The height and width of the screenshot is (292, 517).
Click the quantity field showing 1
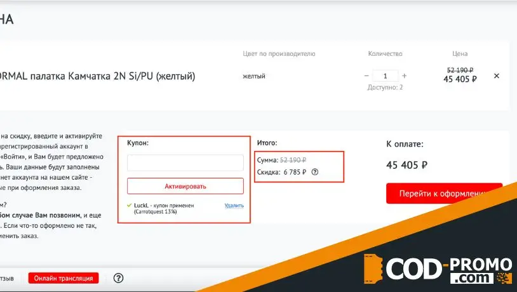[x=386, y=76]
